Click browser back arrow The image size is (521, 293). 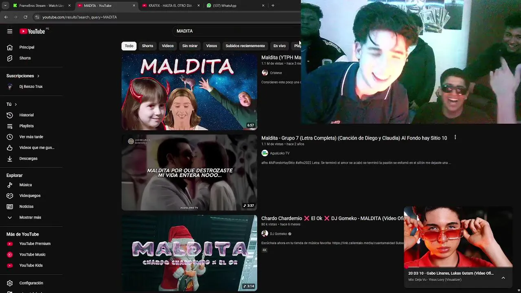click(6, 17)
